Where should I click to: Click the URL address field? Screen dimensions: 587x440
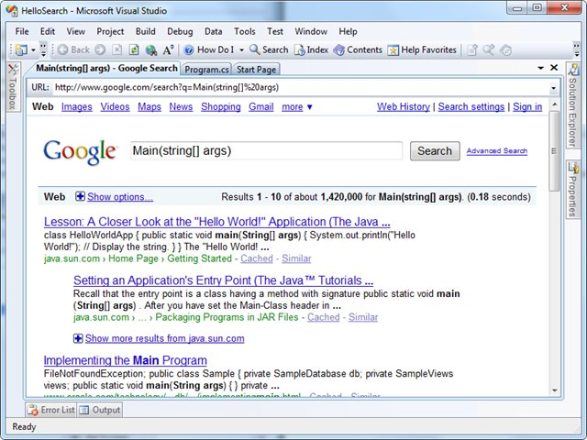pyautogui.click(x=301, y=88)
